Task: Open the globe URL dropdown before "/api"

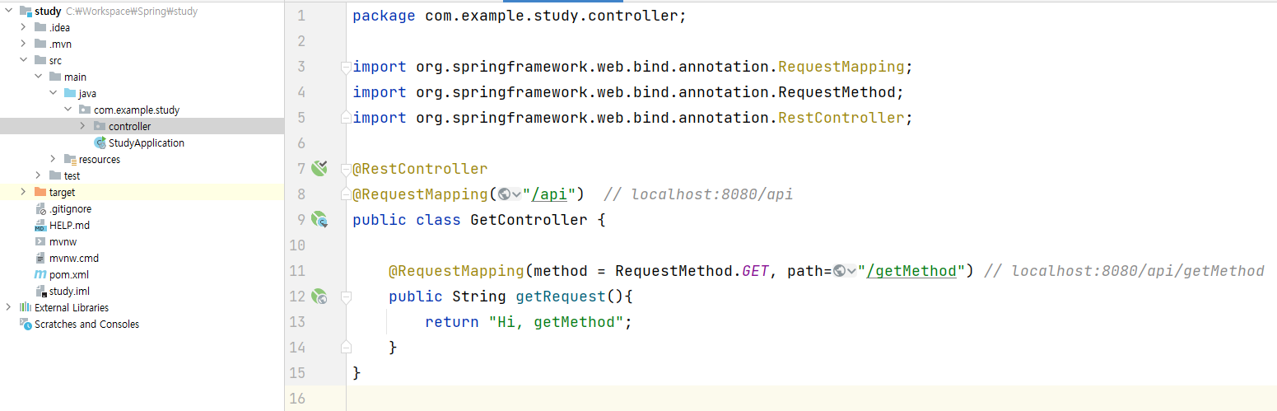Action: 510,194
